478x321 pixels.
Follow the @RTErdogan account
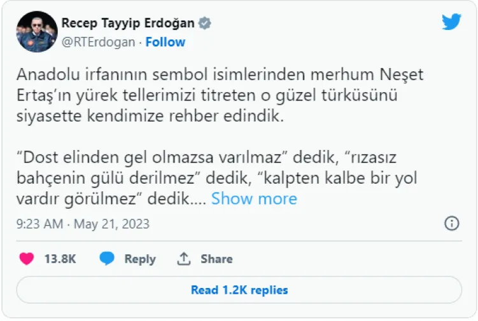click(x=165, y=42)
